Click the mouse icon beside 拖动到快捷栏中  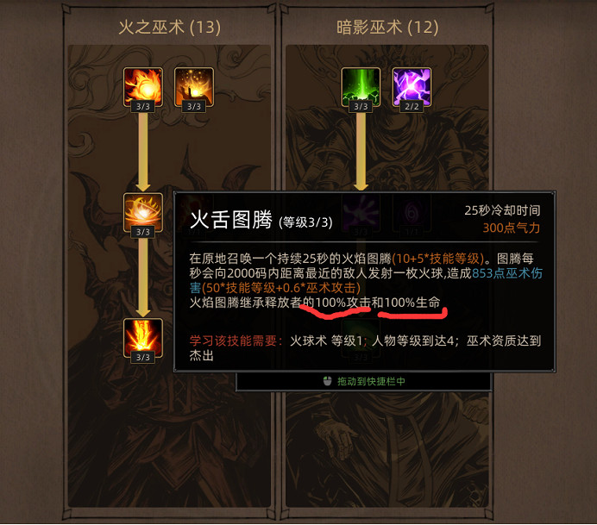[x=328, y=381]
